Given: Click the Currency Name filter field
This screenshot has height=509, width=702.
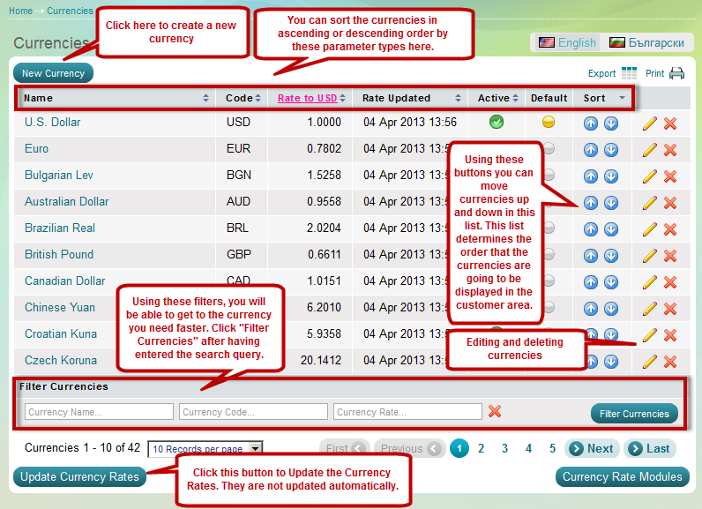Looking at the screenshot, I should pos(99,412).
